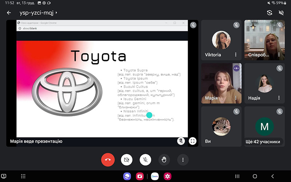This screenshot has height=182, width=291.
Task: Select Марія's speaking video tile
Action: tap(221, 83)
